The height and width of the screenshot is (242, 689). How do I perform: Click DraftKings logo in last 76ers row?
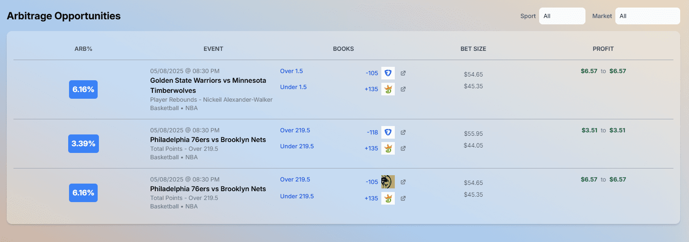point(388,198)
